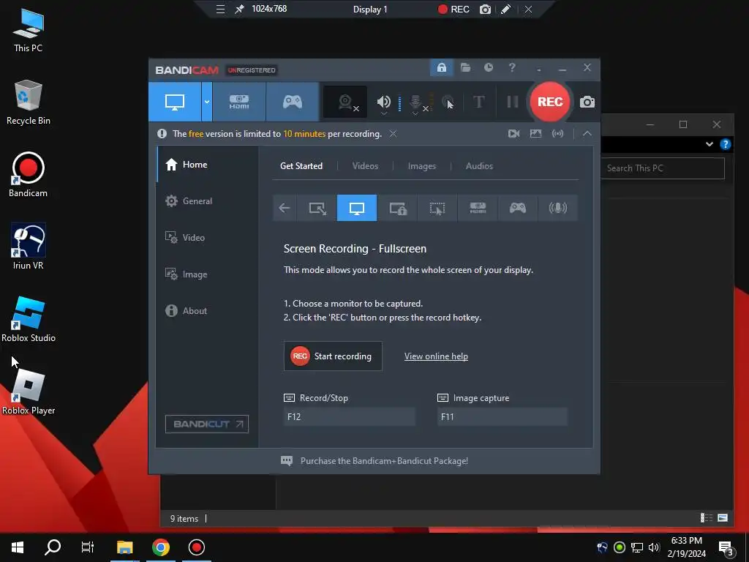This screenshot has width=749, height=562.
Task: Click REC on the top recording bar
Action: (453, 9)
